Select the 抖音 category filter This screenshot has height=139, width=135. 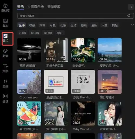42,25
